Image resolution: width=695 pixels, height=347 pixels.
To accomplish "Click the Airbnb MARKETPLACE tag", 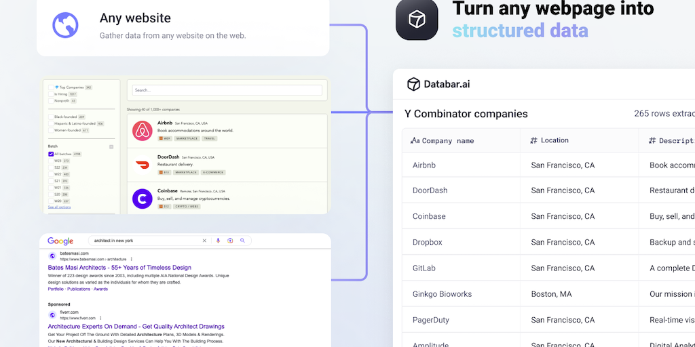I will click(186, 138).
